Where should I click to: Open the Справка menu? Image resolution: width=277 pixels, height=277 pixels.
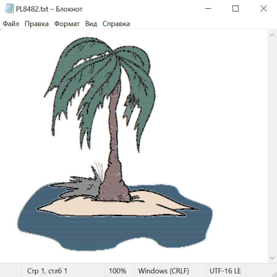(x=116, y=24)
